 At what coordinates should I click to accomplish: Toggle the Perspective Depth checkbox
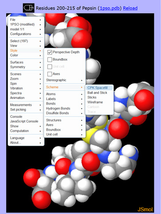click(50, 52)
